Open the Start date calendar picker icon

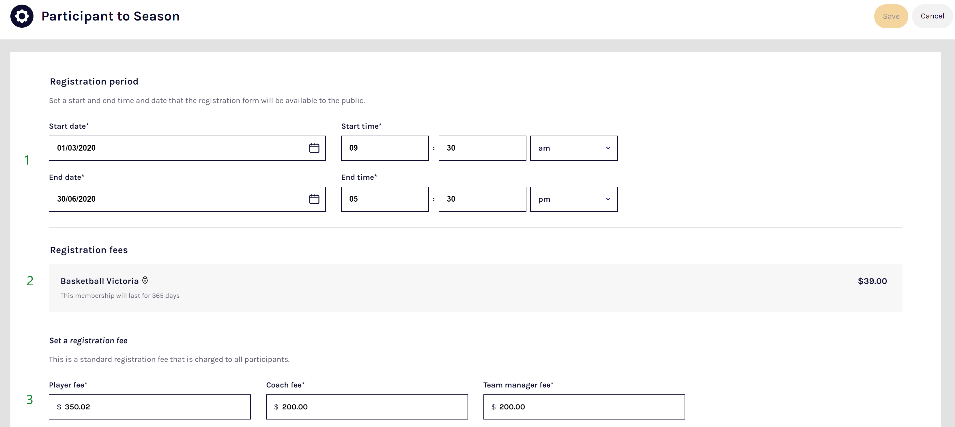click(314, 148)
